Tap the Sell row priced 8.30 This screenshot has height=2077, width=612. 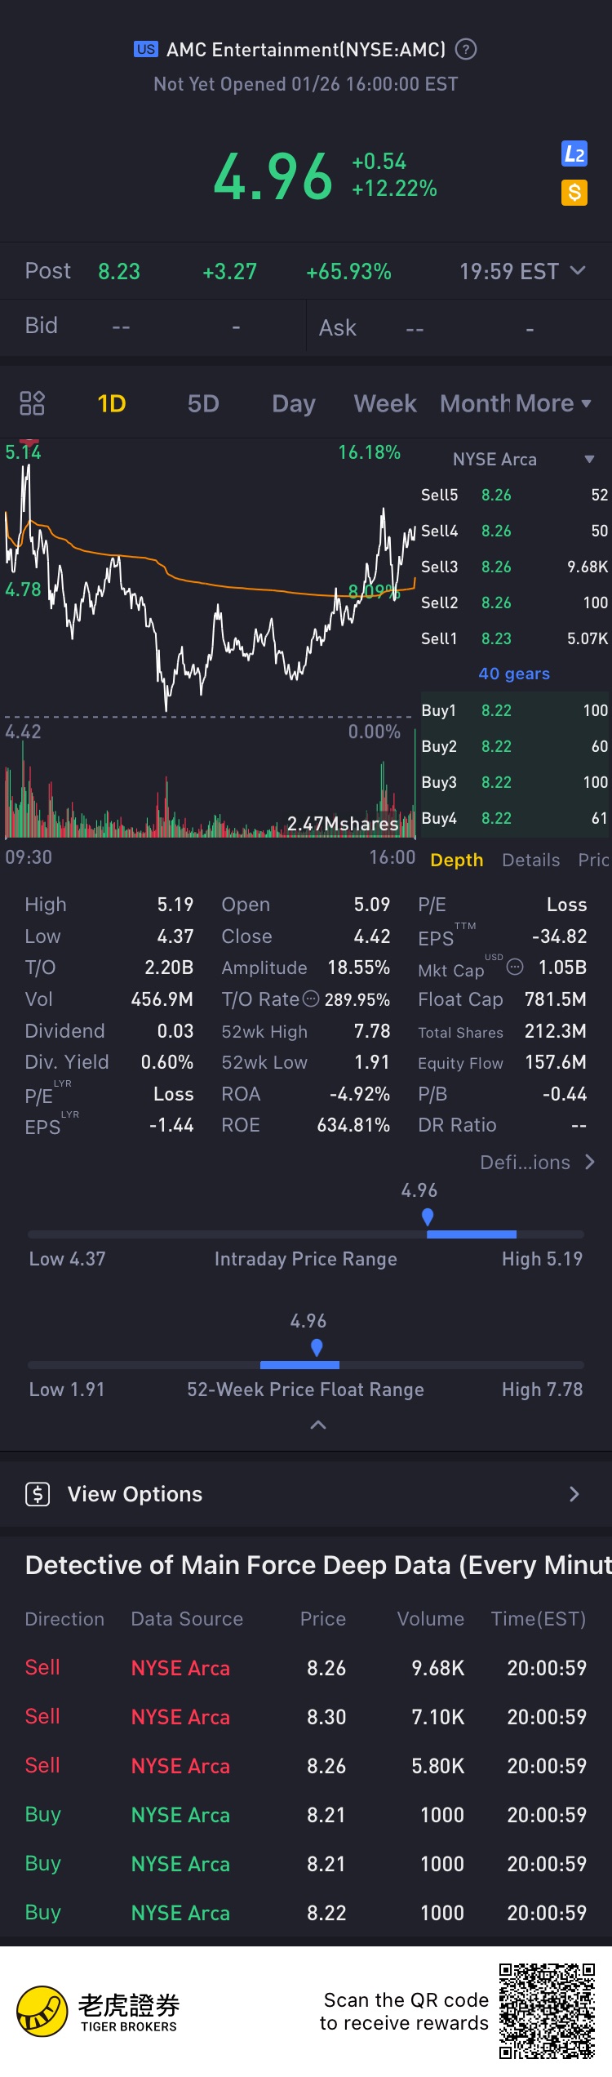tap(306, 1717)
